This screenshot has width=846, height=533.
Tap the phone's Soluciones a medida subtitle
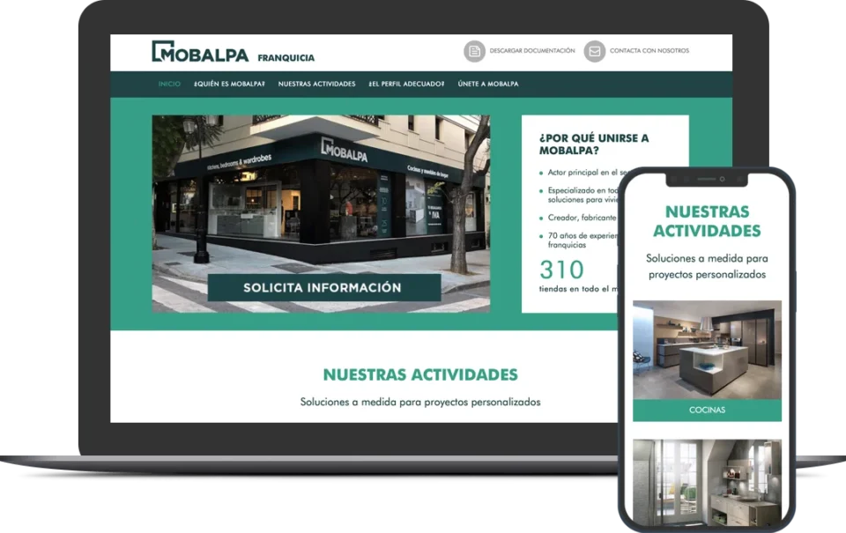707,266
